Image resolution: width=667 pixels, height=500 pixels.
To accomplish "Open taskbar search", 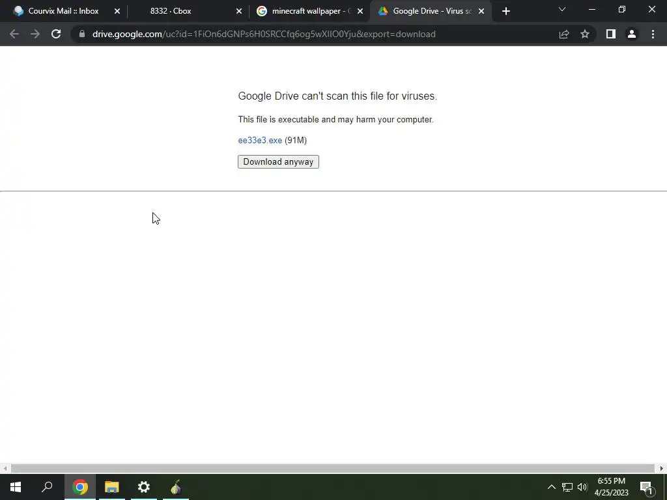I will 47,487.
